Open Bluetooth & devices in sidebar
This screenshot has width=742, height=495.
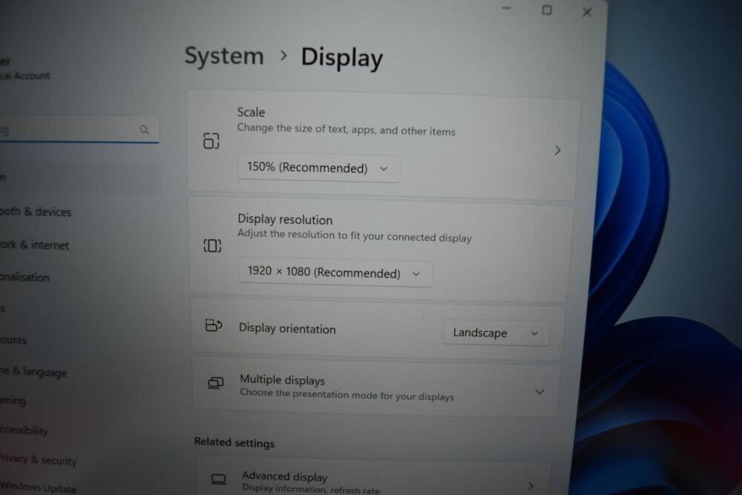(x=36, y=212)
